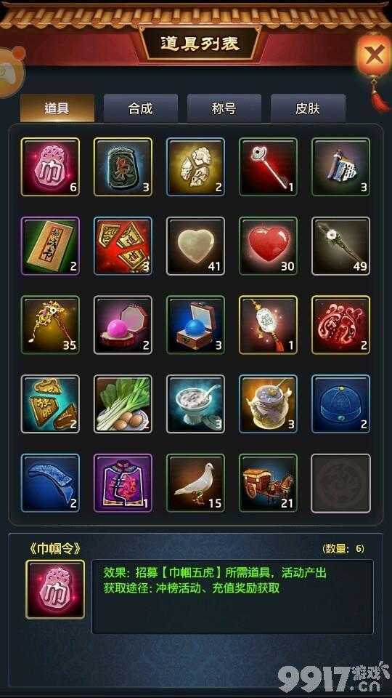The height and width of the screenshot is (698, 392).
Task: Select the vegetables and eggs item
Action: pyautogui.click(x=123, y=404)
